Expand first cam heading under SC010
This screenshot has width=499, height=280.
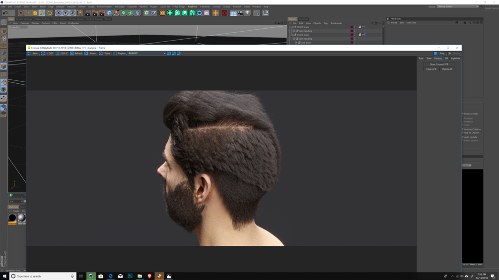click(x=294, y=31)
